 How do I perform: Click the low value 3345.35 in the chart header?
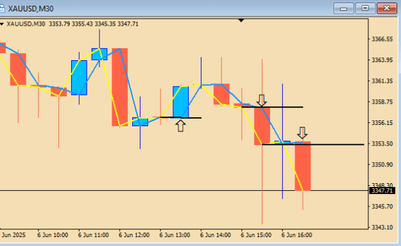[x=105, y=24]
